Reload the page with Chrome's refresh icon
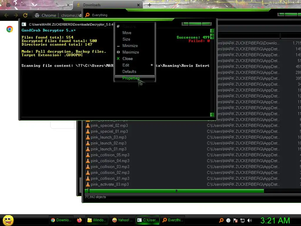The image size is (301, 226). click(x=25, y=15)
